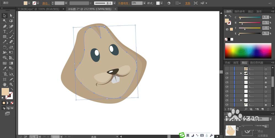This screenshot has height=138, width=275.
Task: Pick the Pen tool
Action: 5,26
